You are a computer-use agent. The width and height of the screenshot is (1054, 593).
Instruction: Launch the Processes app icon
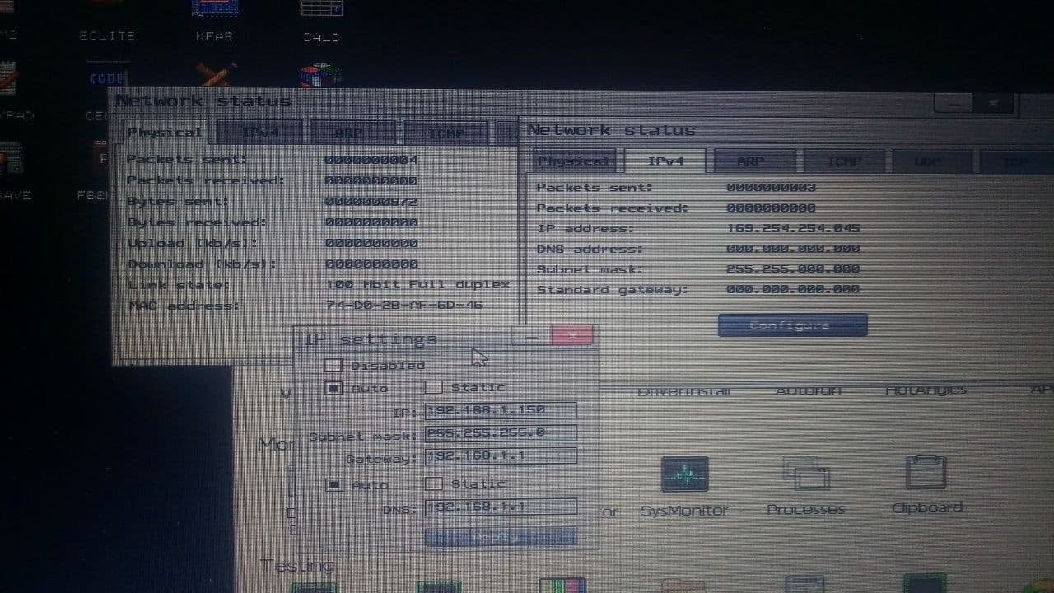tap(805, 474)
